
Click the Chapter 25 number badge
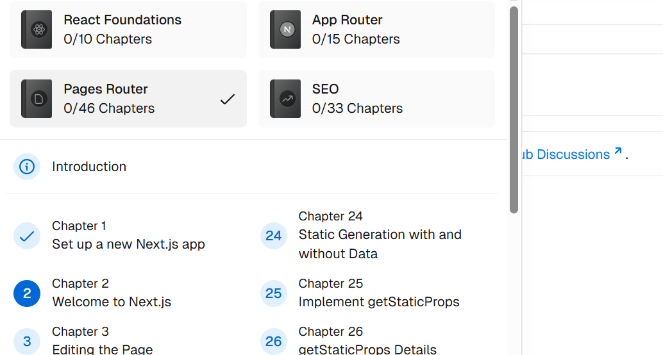pyautogui.click(x=274, y=293)
